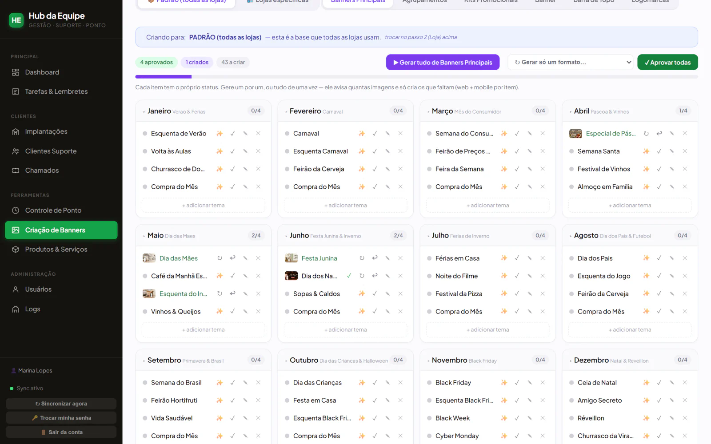
Task: Generate Black Friday banner using sparkle icon
Action: tap(504, 383)
